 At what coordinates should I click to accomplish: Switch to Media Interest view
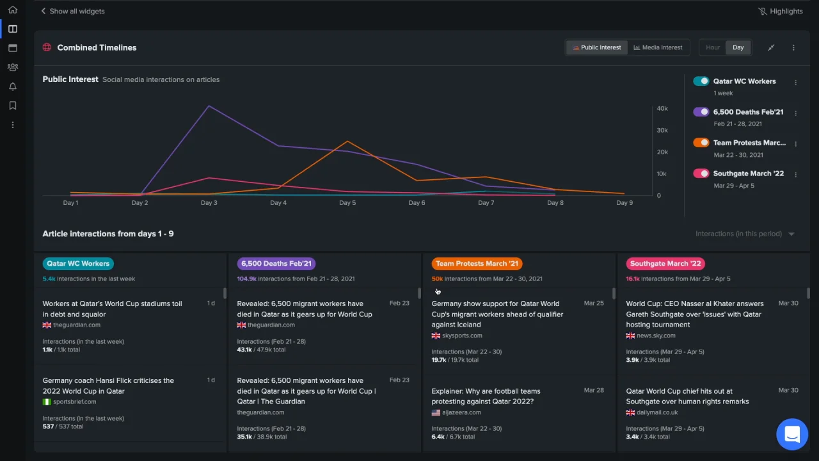(658, 47)
